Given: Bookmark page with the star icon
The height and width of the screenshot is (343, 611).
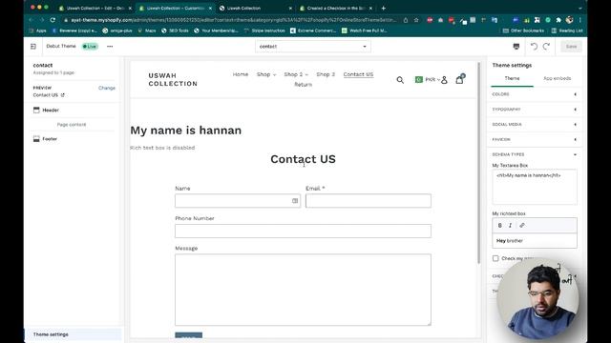Looking at the screenshot, I should (x=416, y=20).
